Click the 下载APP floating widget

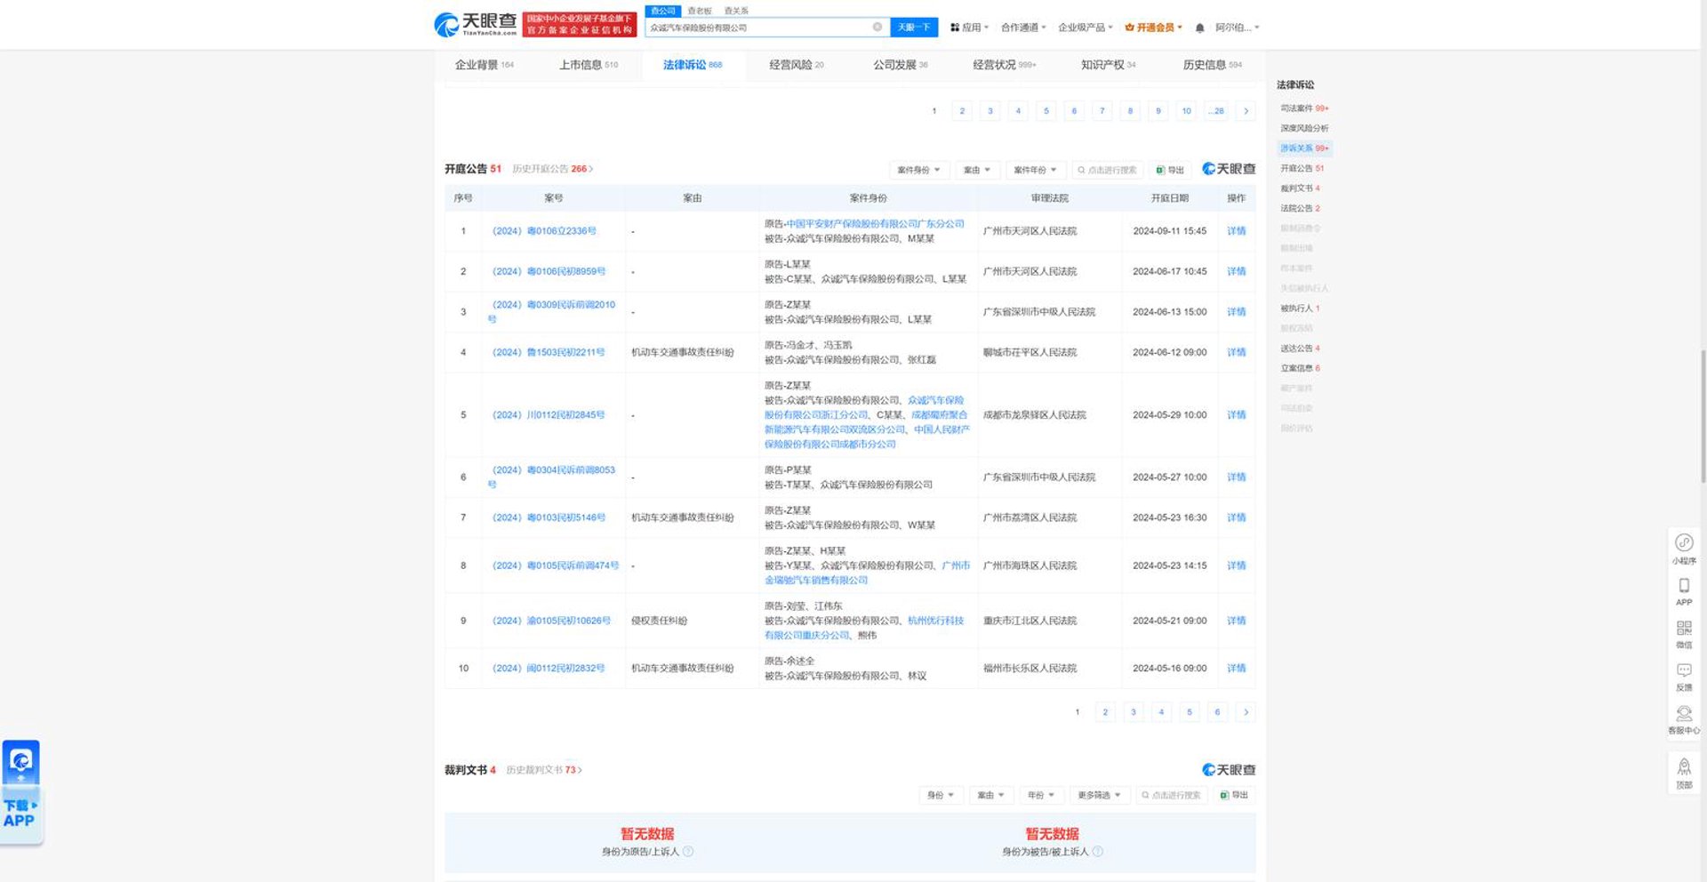(20, 791)
